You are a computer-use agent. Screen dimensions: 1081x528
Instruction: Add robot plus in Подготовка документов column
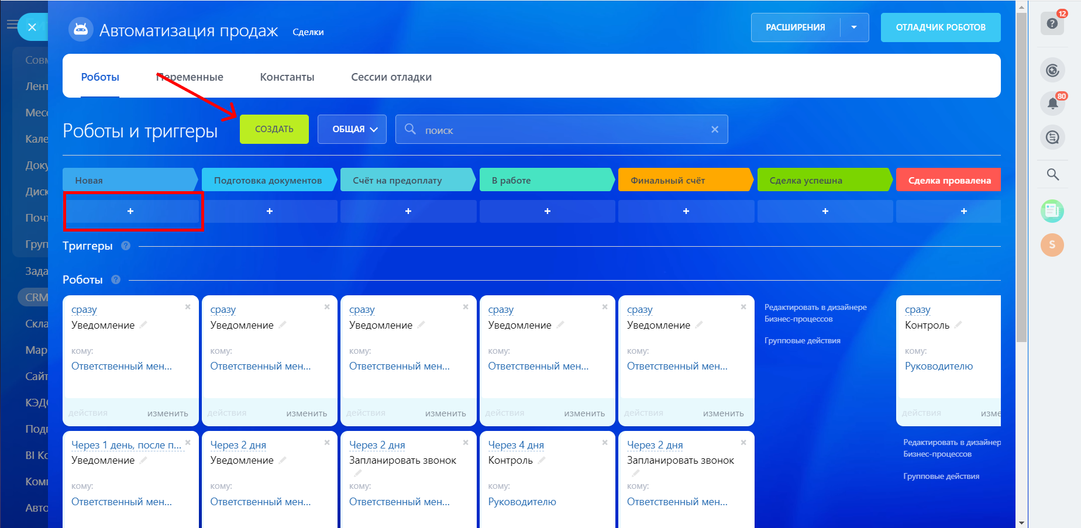tap(270, 211)
